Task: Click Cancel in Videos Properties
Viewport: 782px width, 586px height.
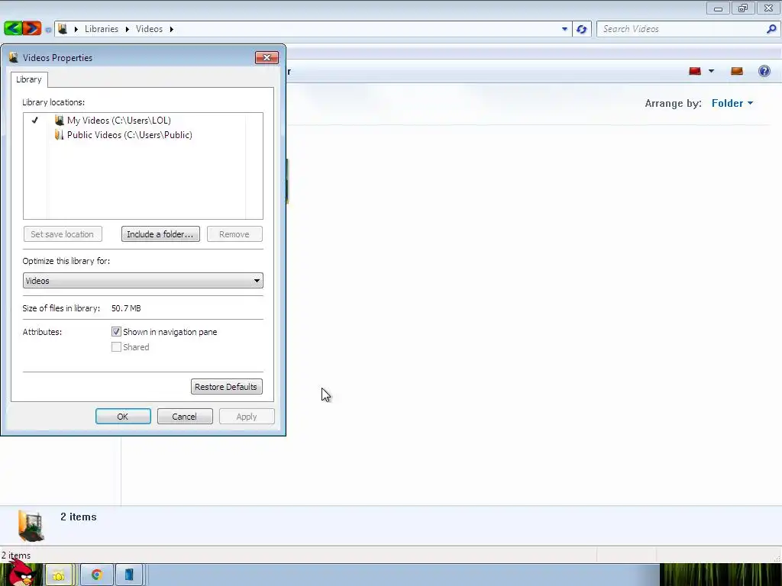Action: pyautogui.click(x=185, y=417)
